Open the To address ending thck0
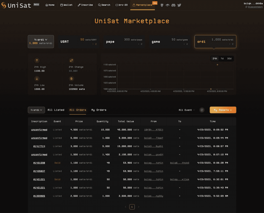264x213 pixels. pyautogui.click(x=179, y=163)
